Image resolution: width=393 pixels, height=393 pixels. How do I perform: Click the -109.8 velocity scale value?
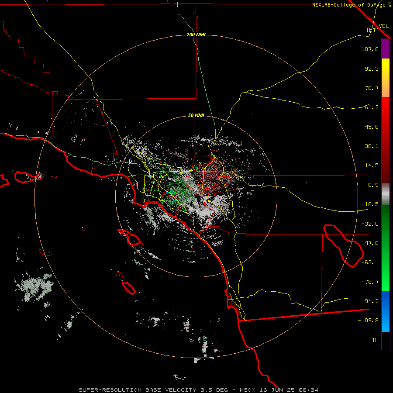point(368,321)
